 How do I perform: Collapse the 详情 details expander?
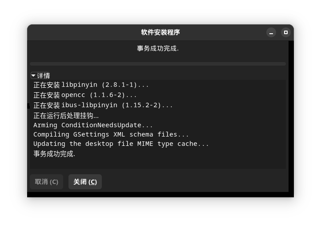40,75
